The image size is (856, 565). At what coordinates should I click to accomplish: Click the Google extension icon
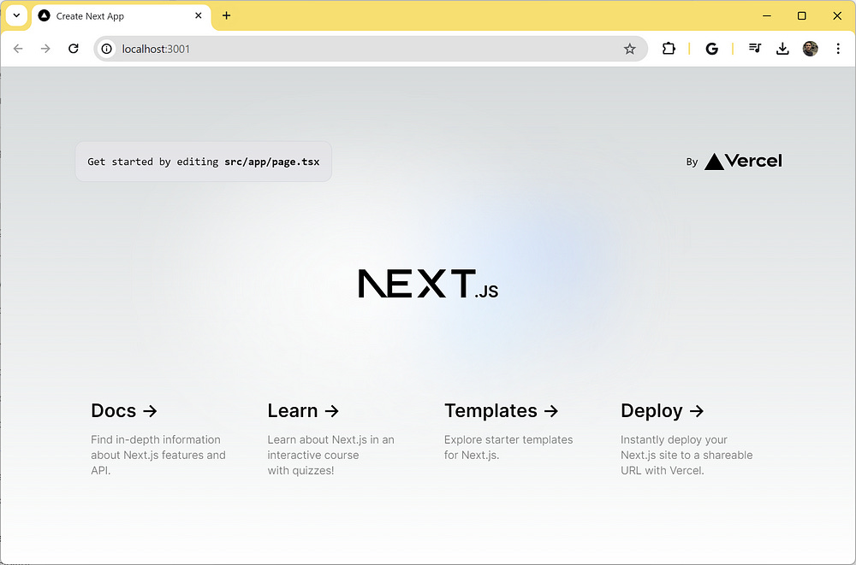coord(711,49)
